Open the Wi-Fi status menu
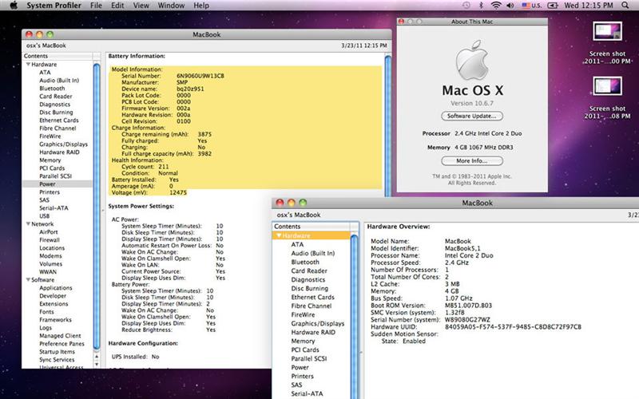Screen dimensions: 639x399 (x=495, y=6)
